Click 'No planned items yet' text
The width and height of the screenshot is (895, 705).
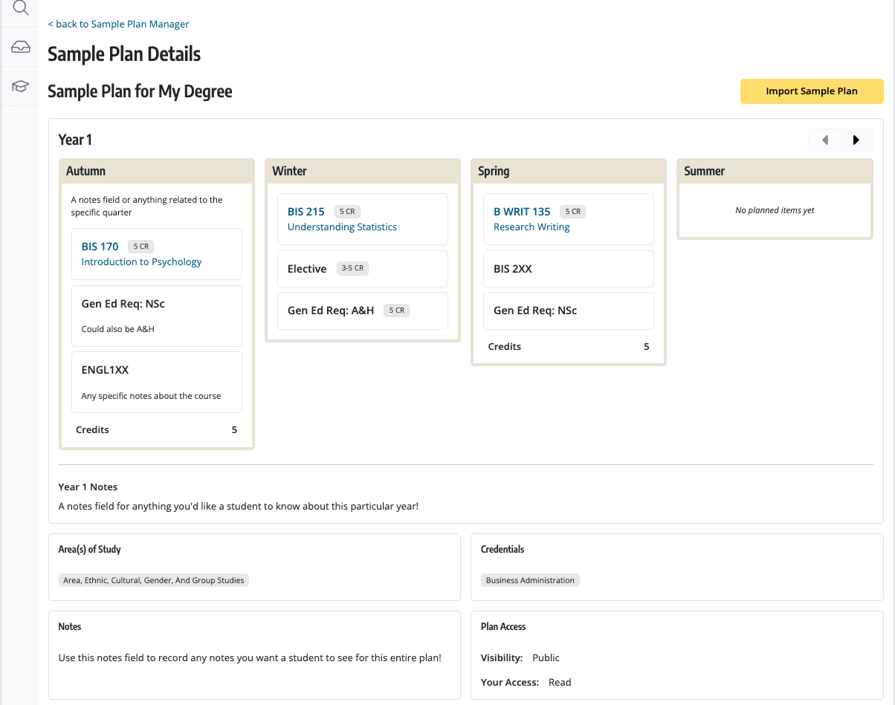(x=775, y=210)
